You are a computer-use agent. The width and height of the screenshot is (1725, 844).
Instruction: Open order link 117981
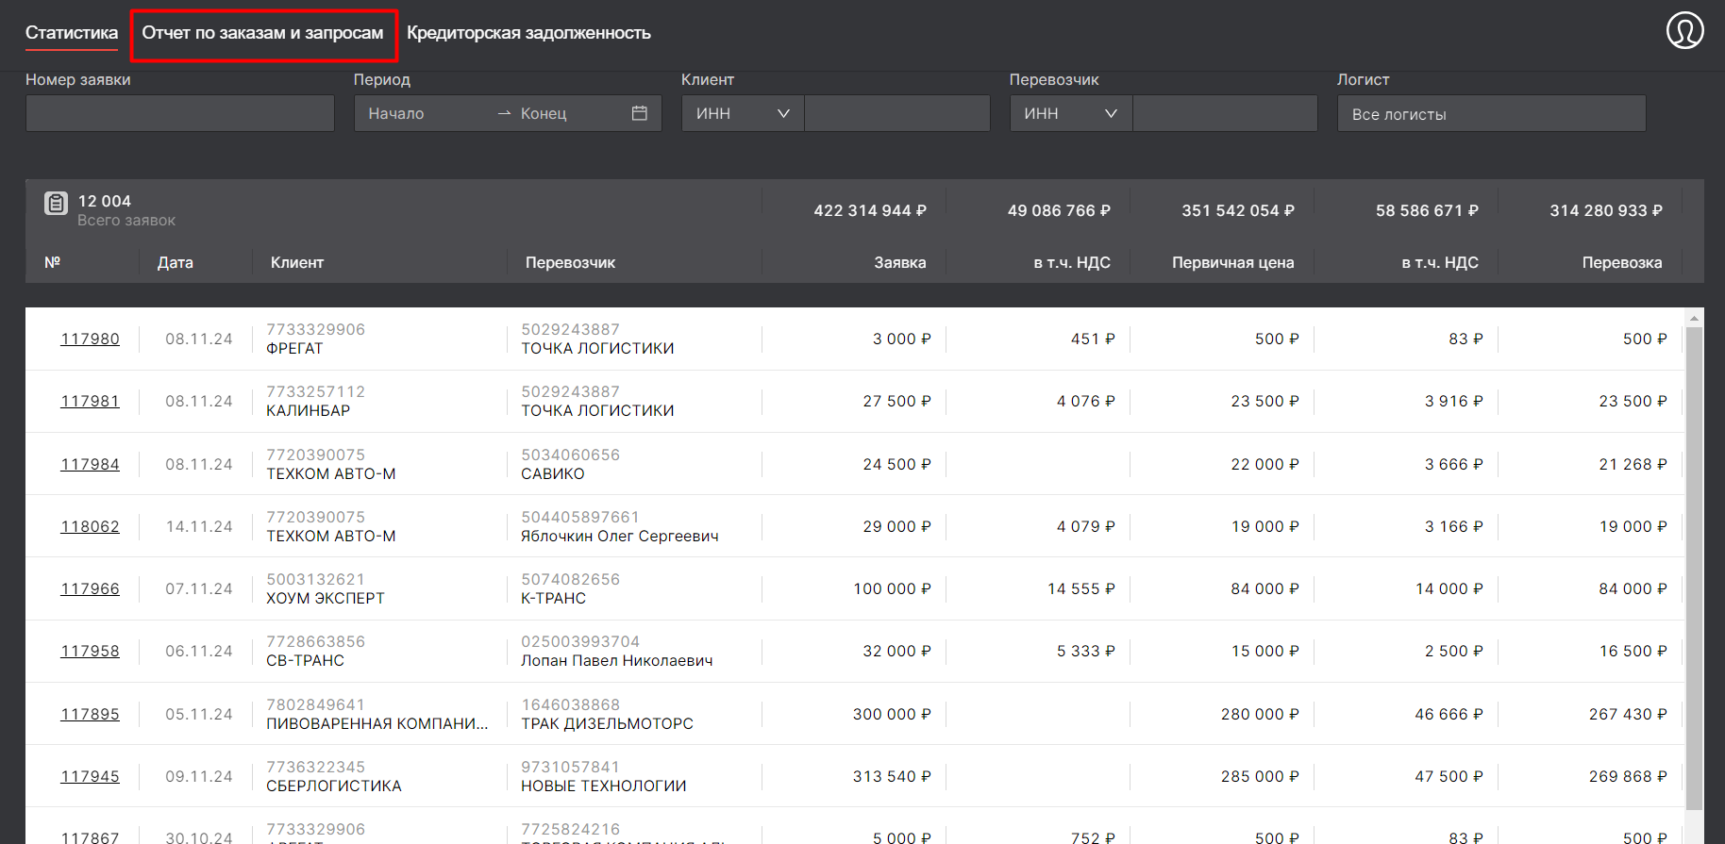pyautogui.click(x=91, y=401)
